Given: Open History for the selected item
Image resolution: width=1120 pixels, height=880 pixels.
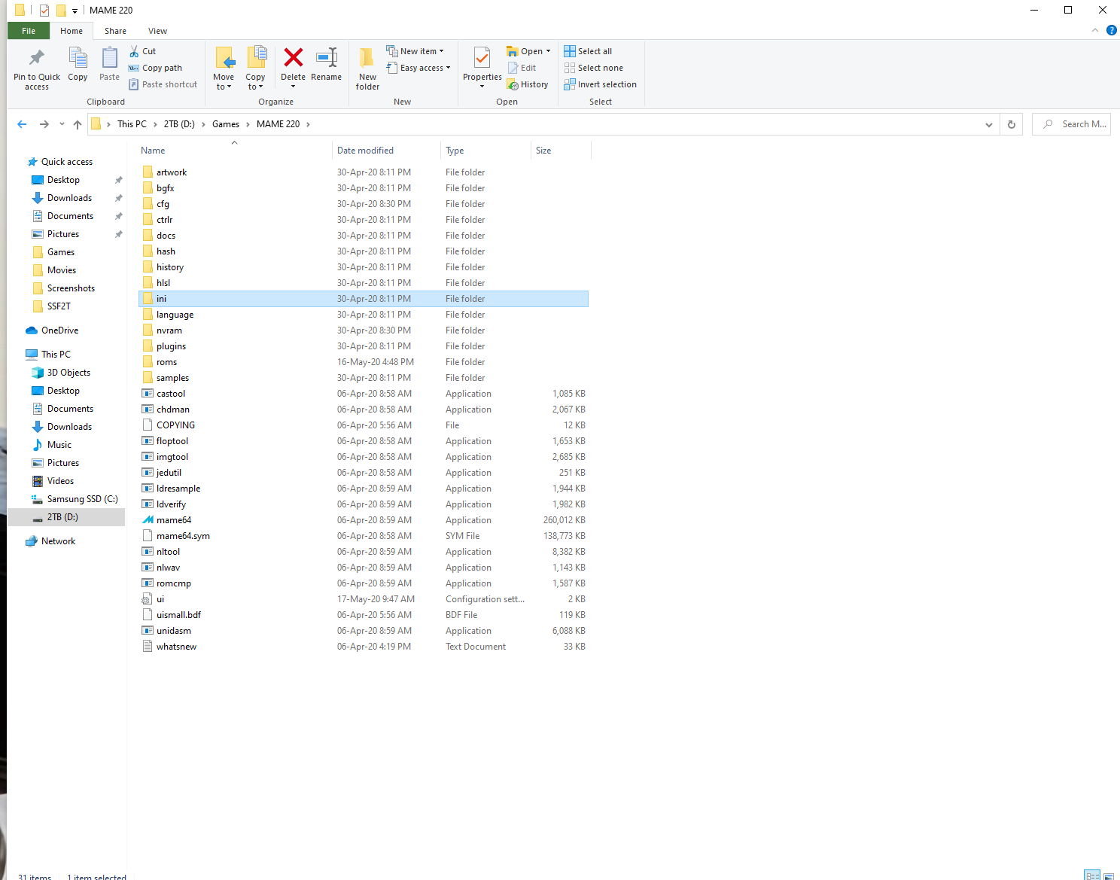Looking at the screenshot, I should [x=528, y=84].
